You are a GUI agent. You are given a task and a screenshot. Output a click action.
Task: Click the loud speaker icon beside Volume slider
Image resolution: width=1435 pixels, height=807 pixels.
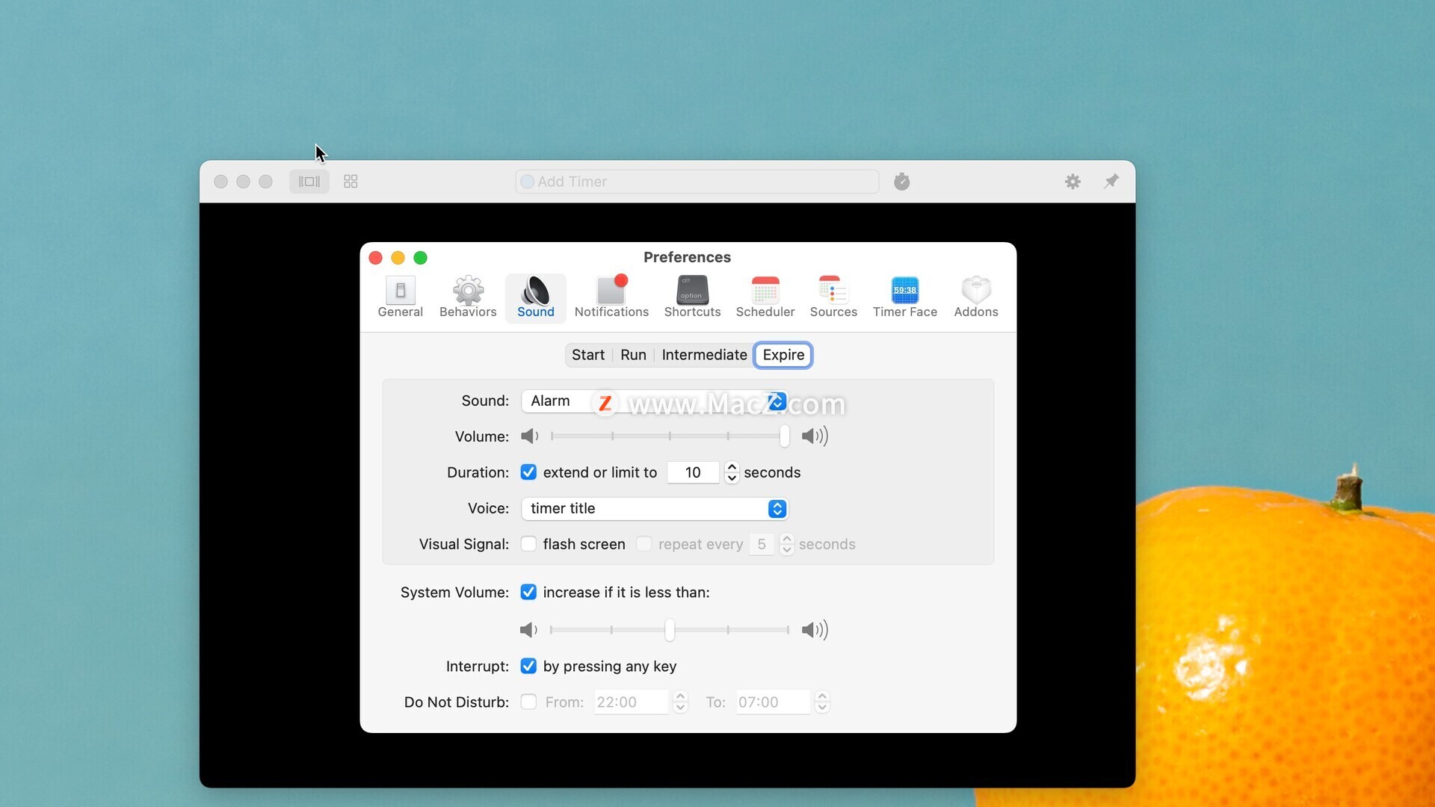tap(815, 436)
